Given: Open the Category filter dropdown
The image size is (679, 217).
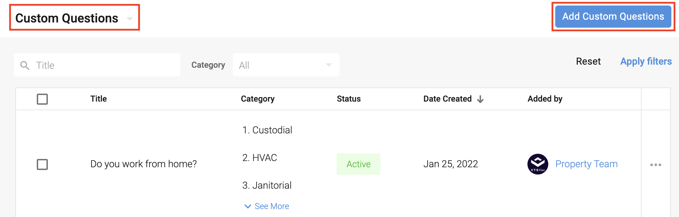Looking at the screenshot, I should (286, 65).
